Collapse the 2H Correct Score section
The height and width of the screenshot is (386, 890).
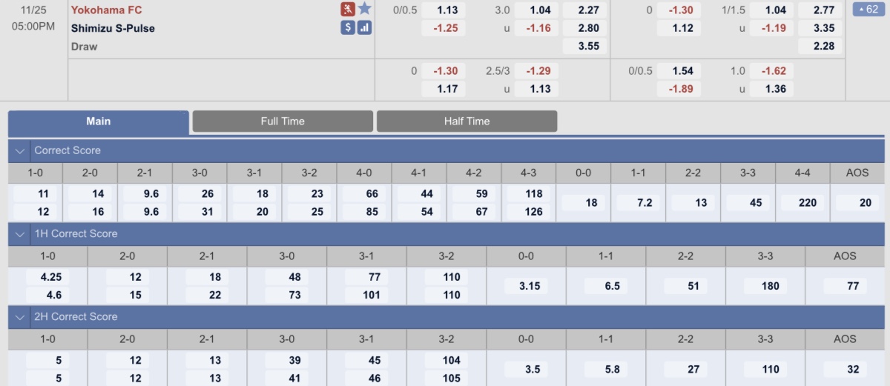tap(19, 316)
